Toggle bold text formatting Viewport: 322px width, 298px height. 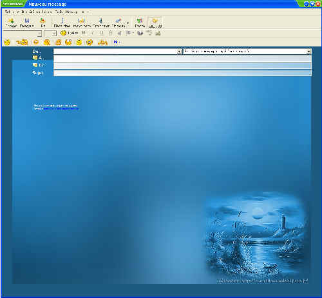[x=84, y=33]
